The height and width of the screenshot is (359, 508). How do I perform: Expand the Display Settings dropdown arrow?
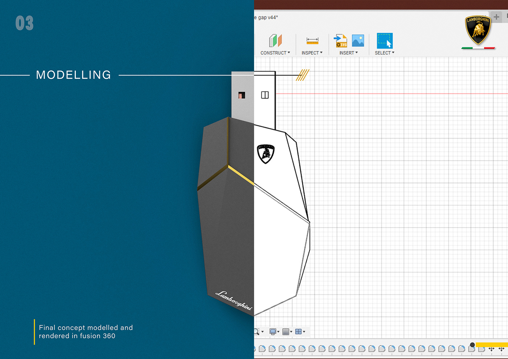(x=278, y=332)
